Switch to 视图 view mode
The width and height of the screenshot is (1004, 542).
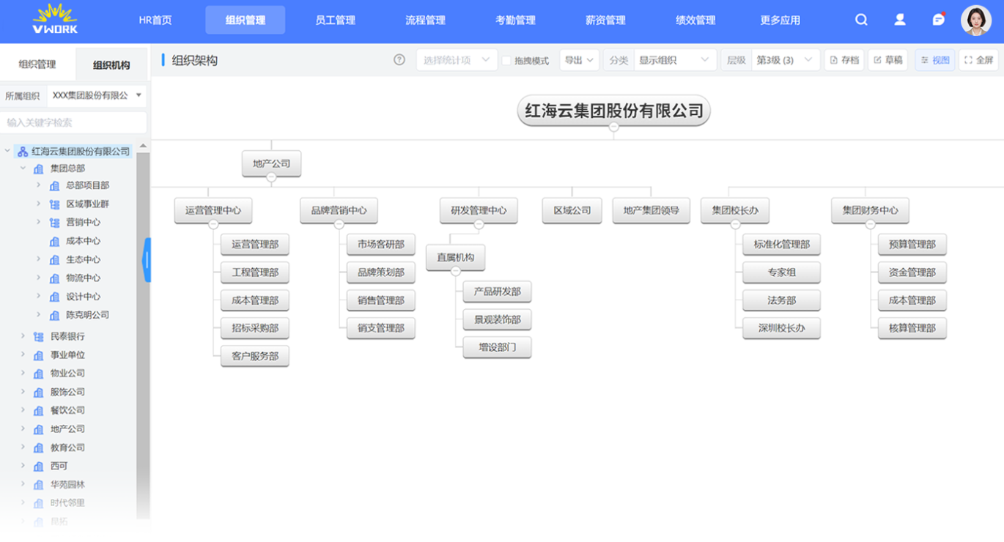coord(934,60)
